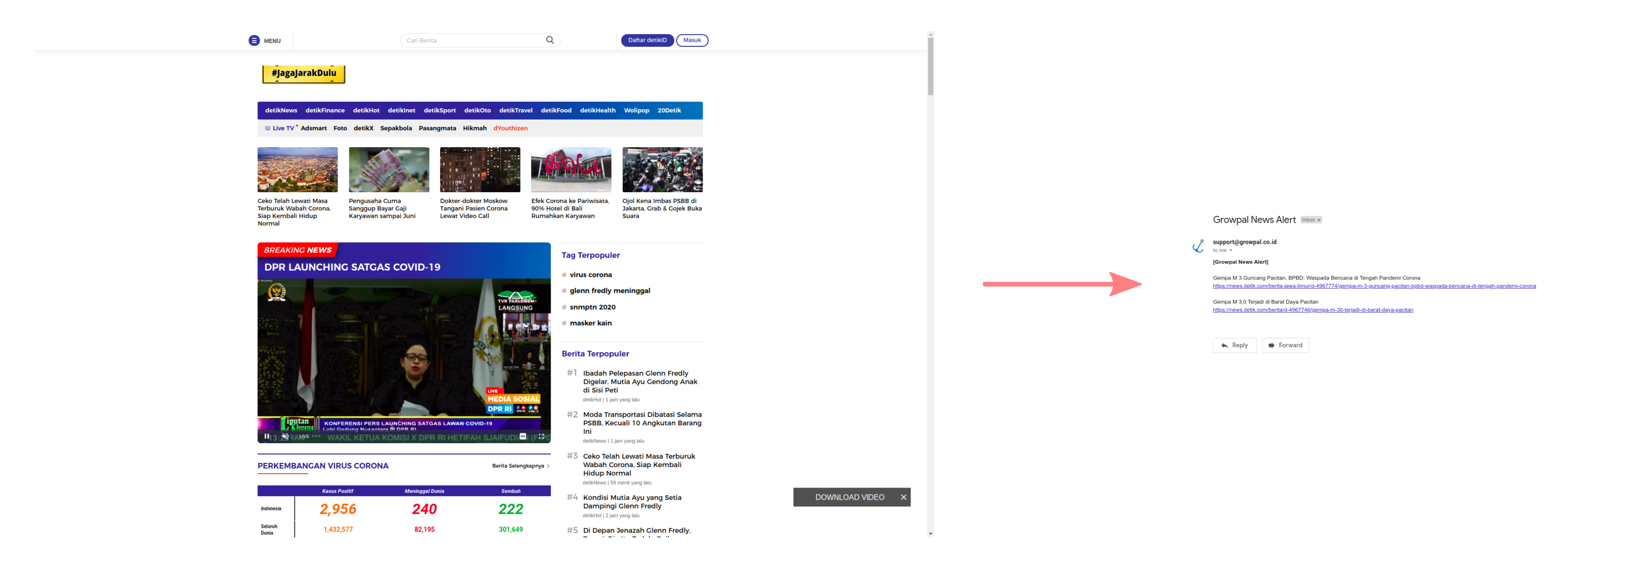The image size is (1641, 579).
Task: Click the Daftar detikID button
Action: point(647,40)
